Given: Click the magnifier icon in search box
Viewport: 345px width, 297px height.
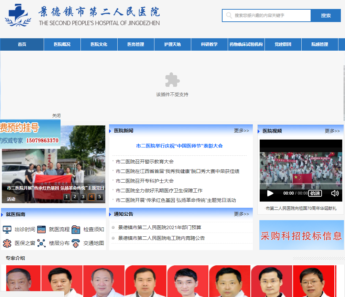Looking at the screenshot, I should coord(229,16).
